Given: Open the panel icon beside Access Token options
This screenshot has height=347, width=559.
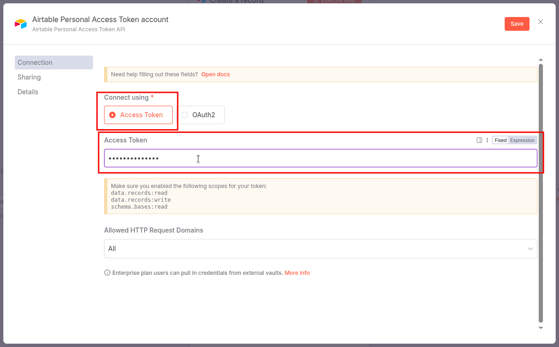Looking at the screenshot, I should (479, 140).
